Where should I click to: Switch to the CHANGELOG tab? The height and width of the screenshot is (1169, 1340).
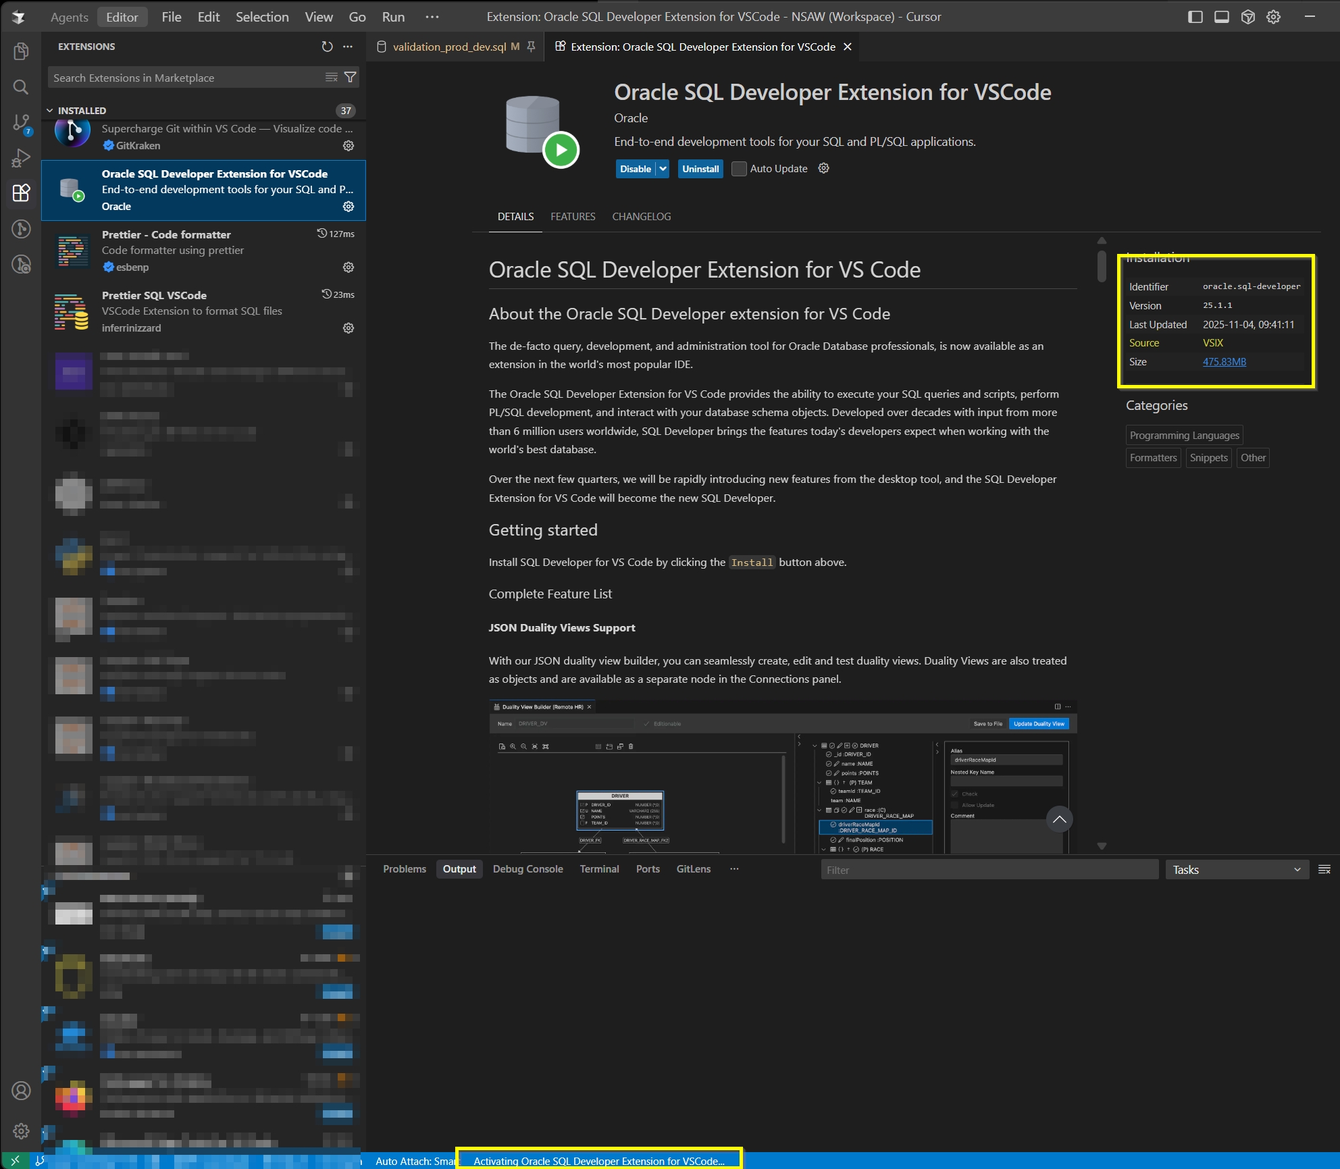641,217
